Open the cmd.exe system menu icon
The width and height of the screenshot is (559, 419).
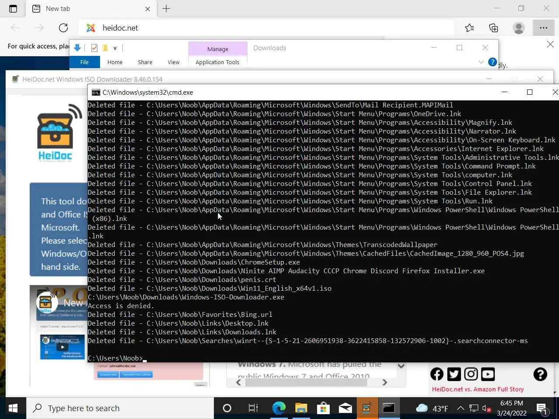point(96,93)
